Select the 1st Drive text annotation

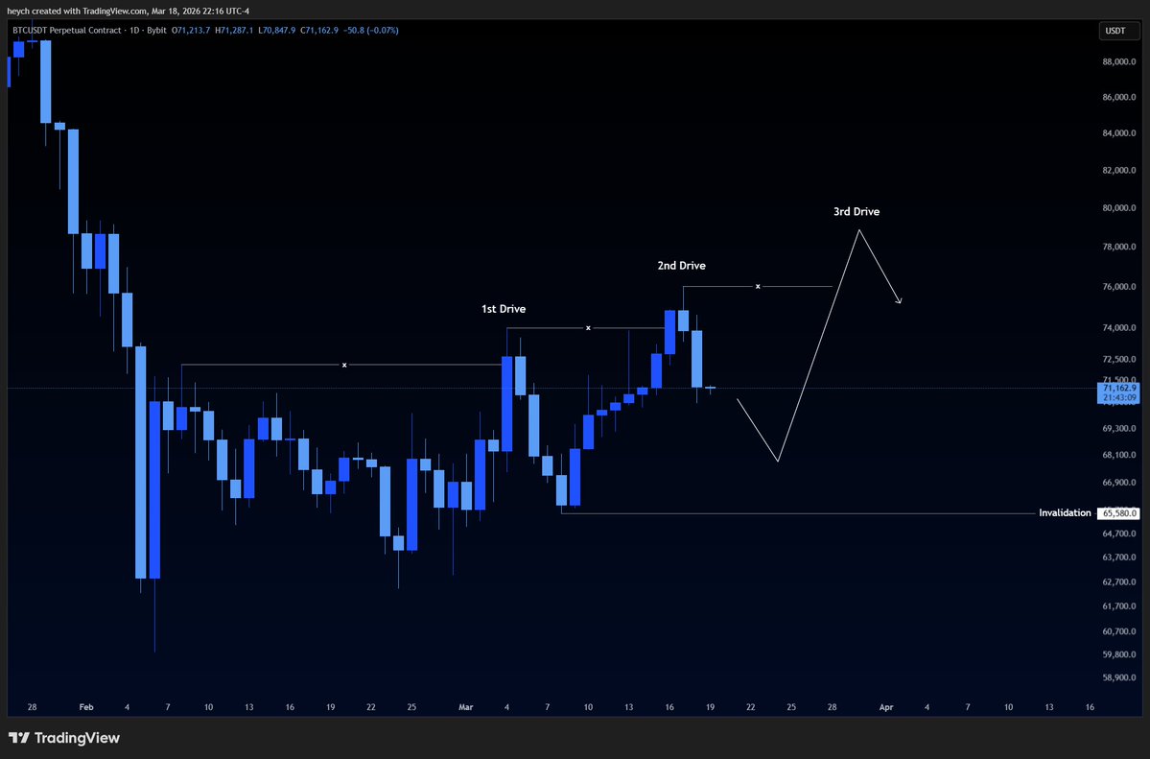(x=504, y=309)
